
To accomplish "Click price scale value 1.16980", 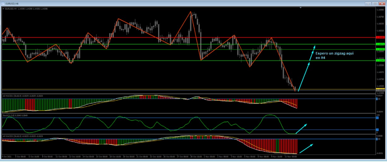I will coord(380,9).
